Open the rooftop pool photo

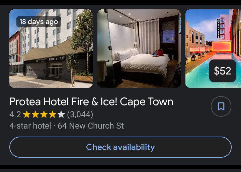(213, 49)
